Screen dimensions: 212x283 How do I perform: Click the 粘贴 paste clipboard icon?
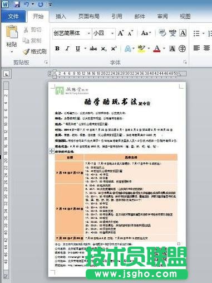coord(12,32)
